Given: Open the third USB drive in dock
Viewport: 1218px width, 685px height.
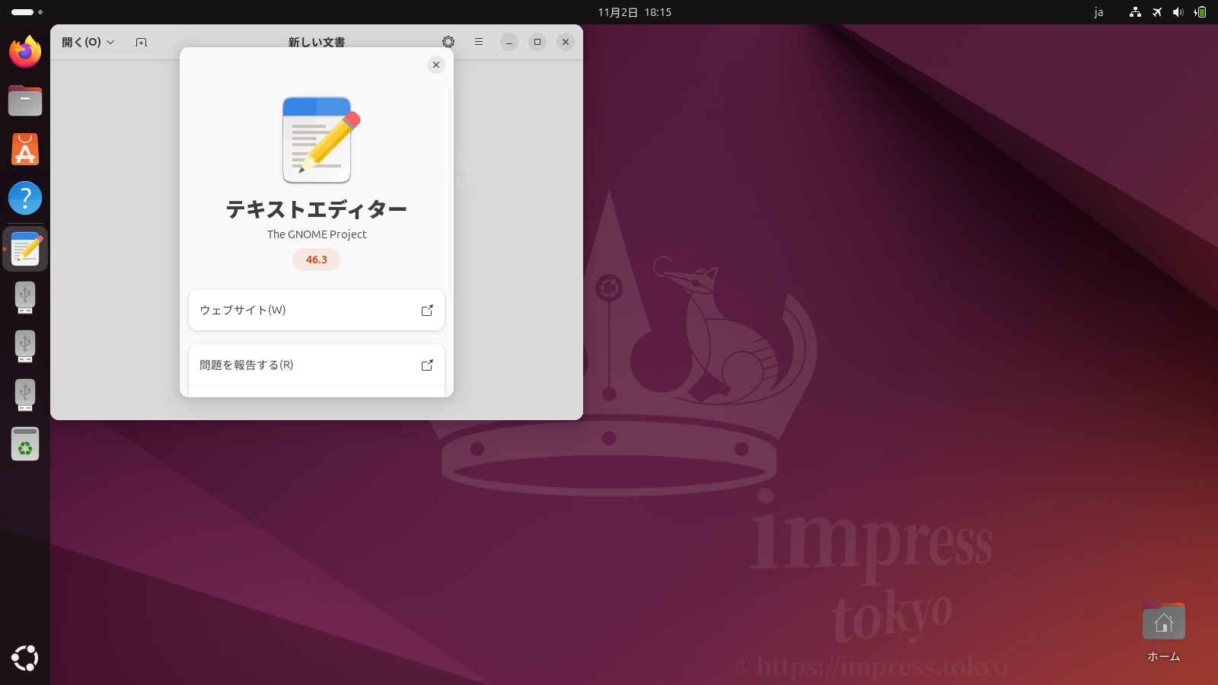Looking at the screenshot, I should pyautogui.click(x=25, y=395).
